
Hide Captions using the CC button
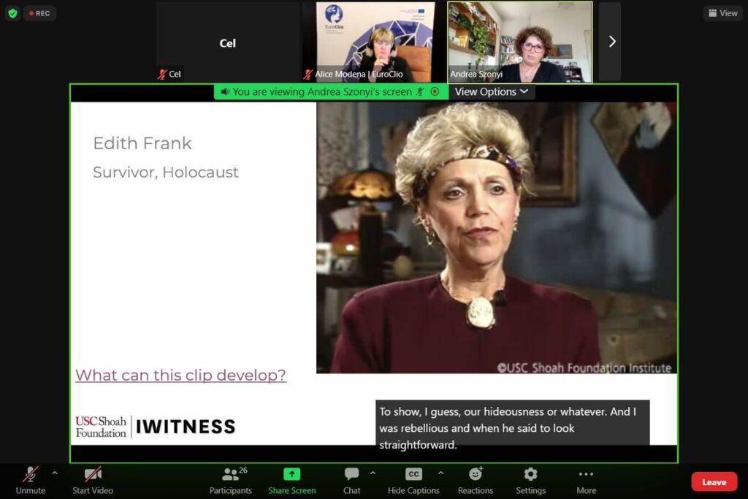point(413,474)
